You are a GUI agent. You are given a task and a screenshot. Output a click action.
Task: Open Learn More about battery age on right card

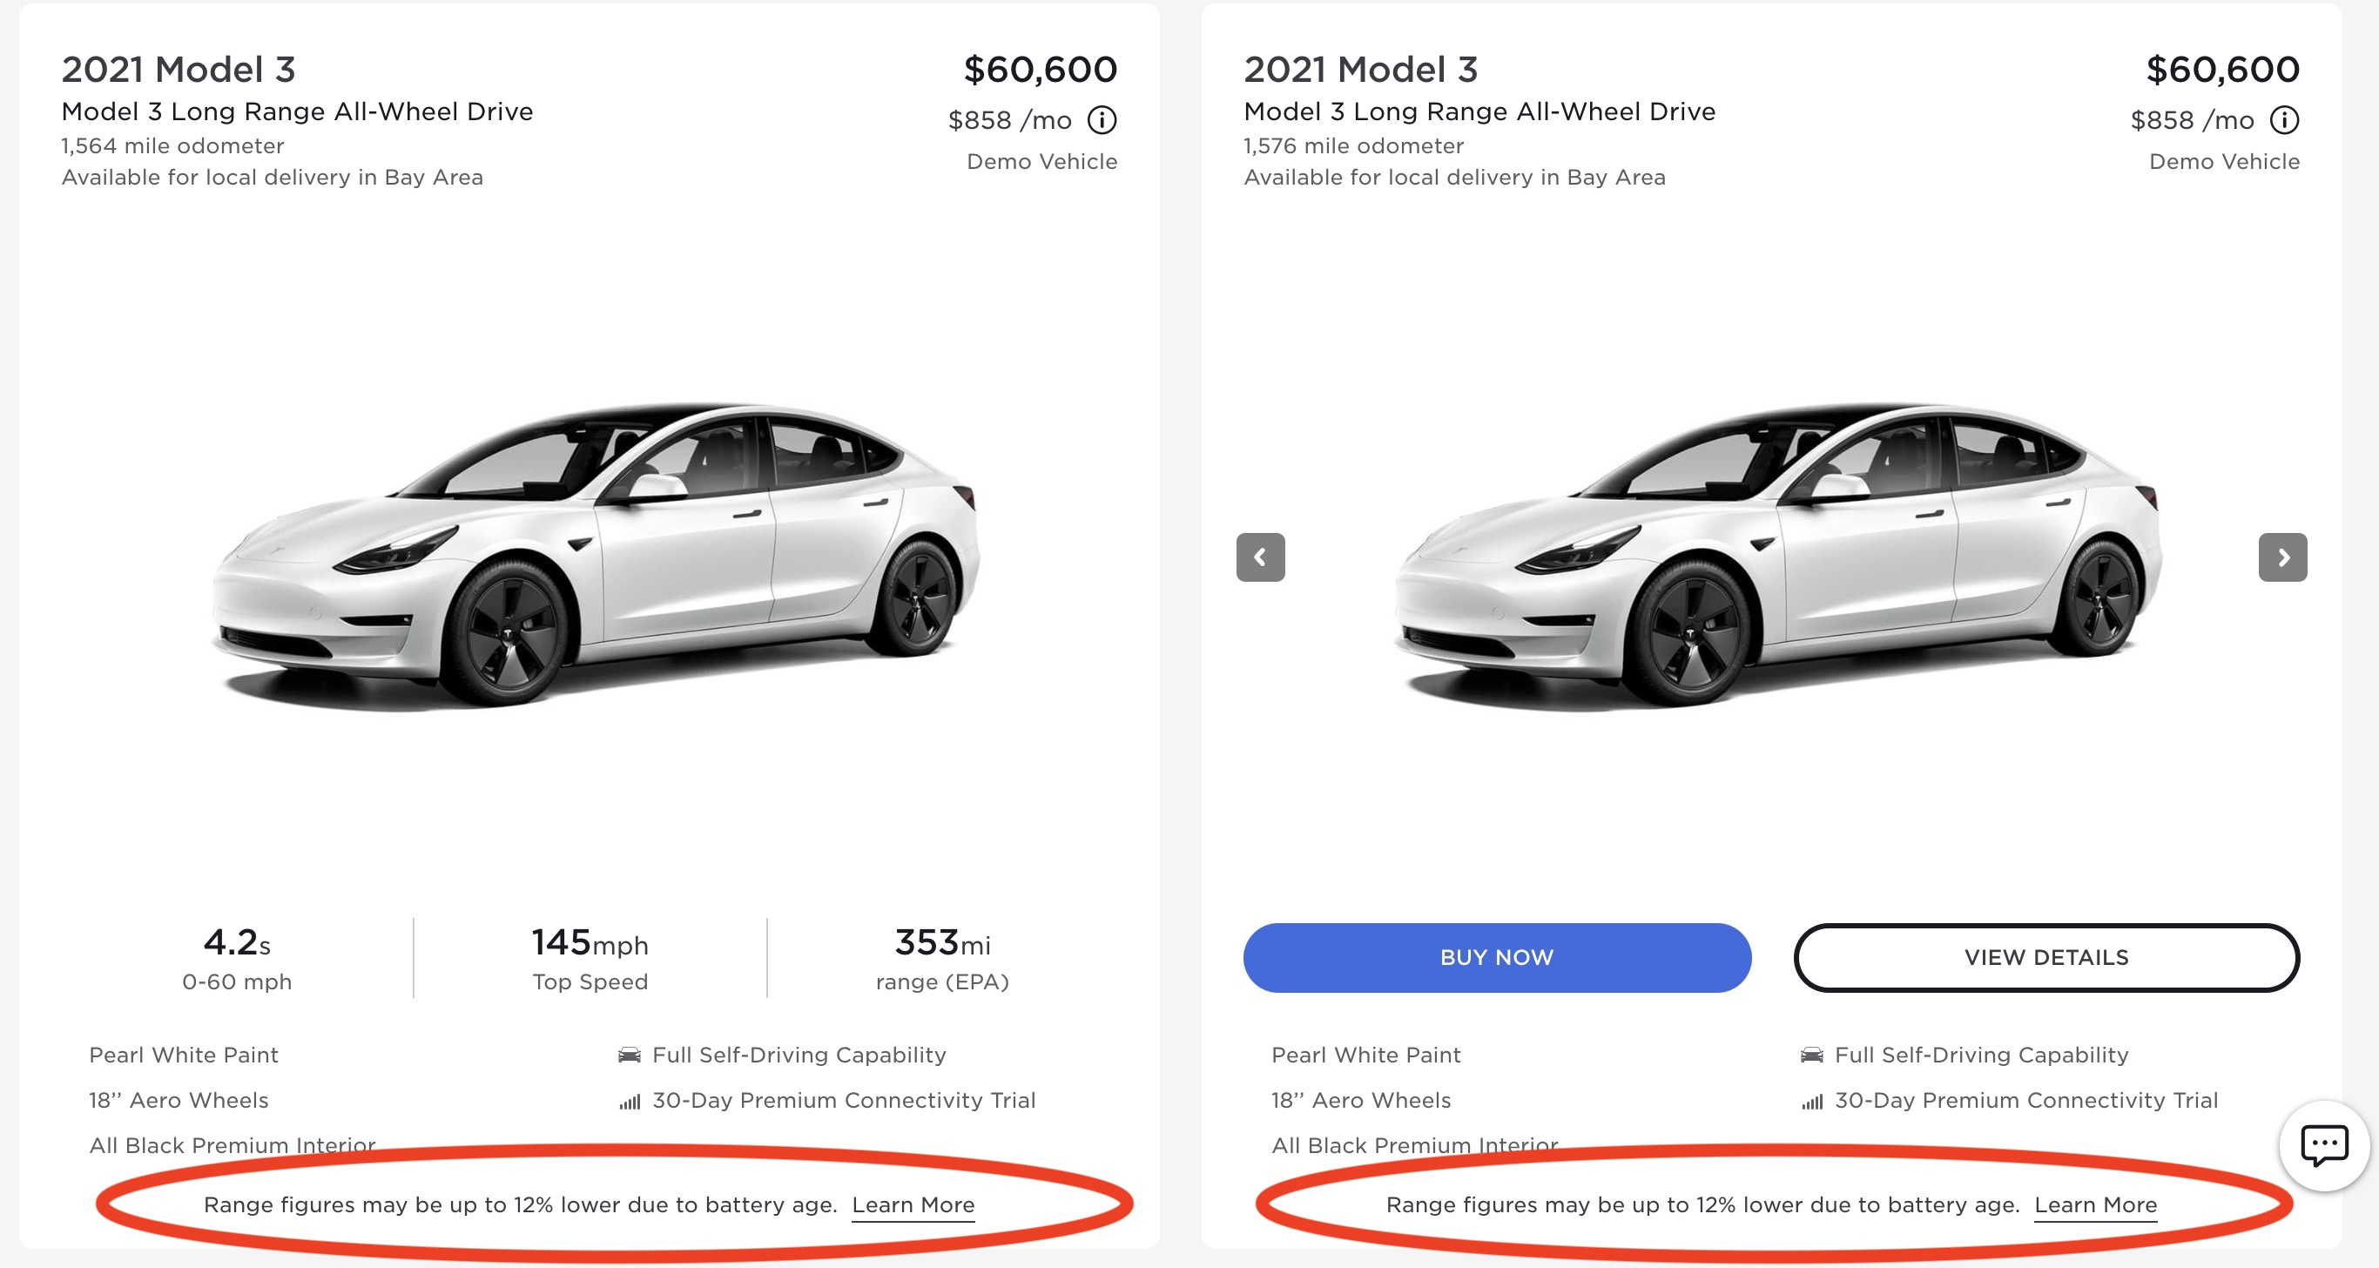point(2096,1204)
